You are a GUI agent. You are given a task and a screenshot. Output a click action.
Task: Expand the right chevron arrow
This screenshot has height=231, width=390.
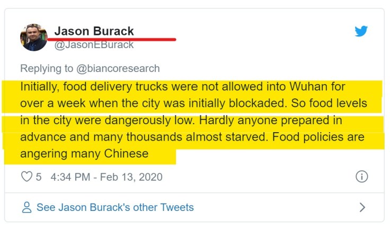362,207
